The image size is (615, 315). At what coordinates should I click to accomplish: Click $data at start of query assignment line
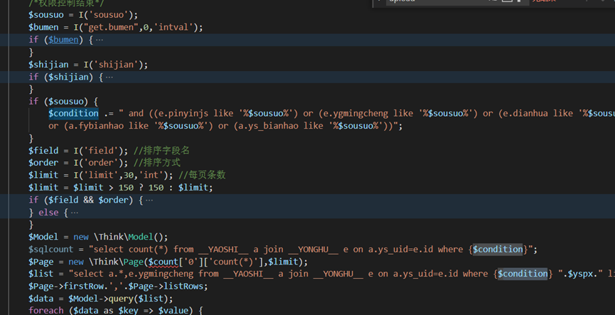coord(41,299)
